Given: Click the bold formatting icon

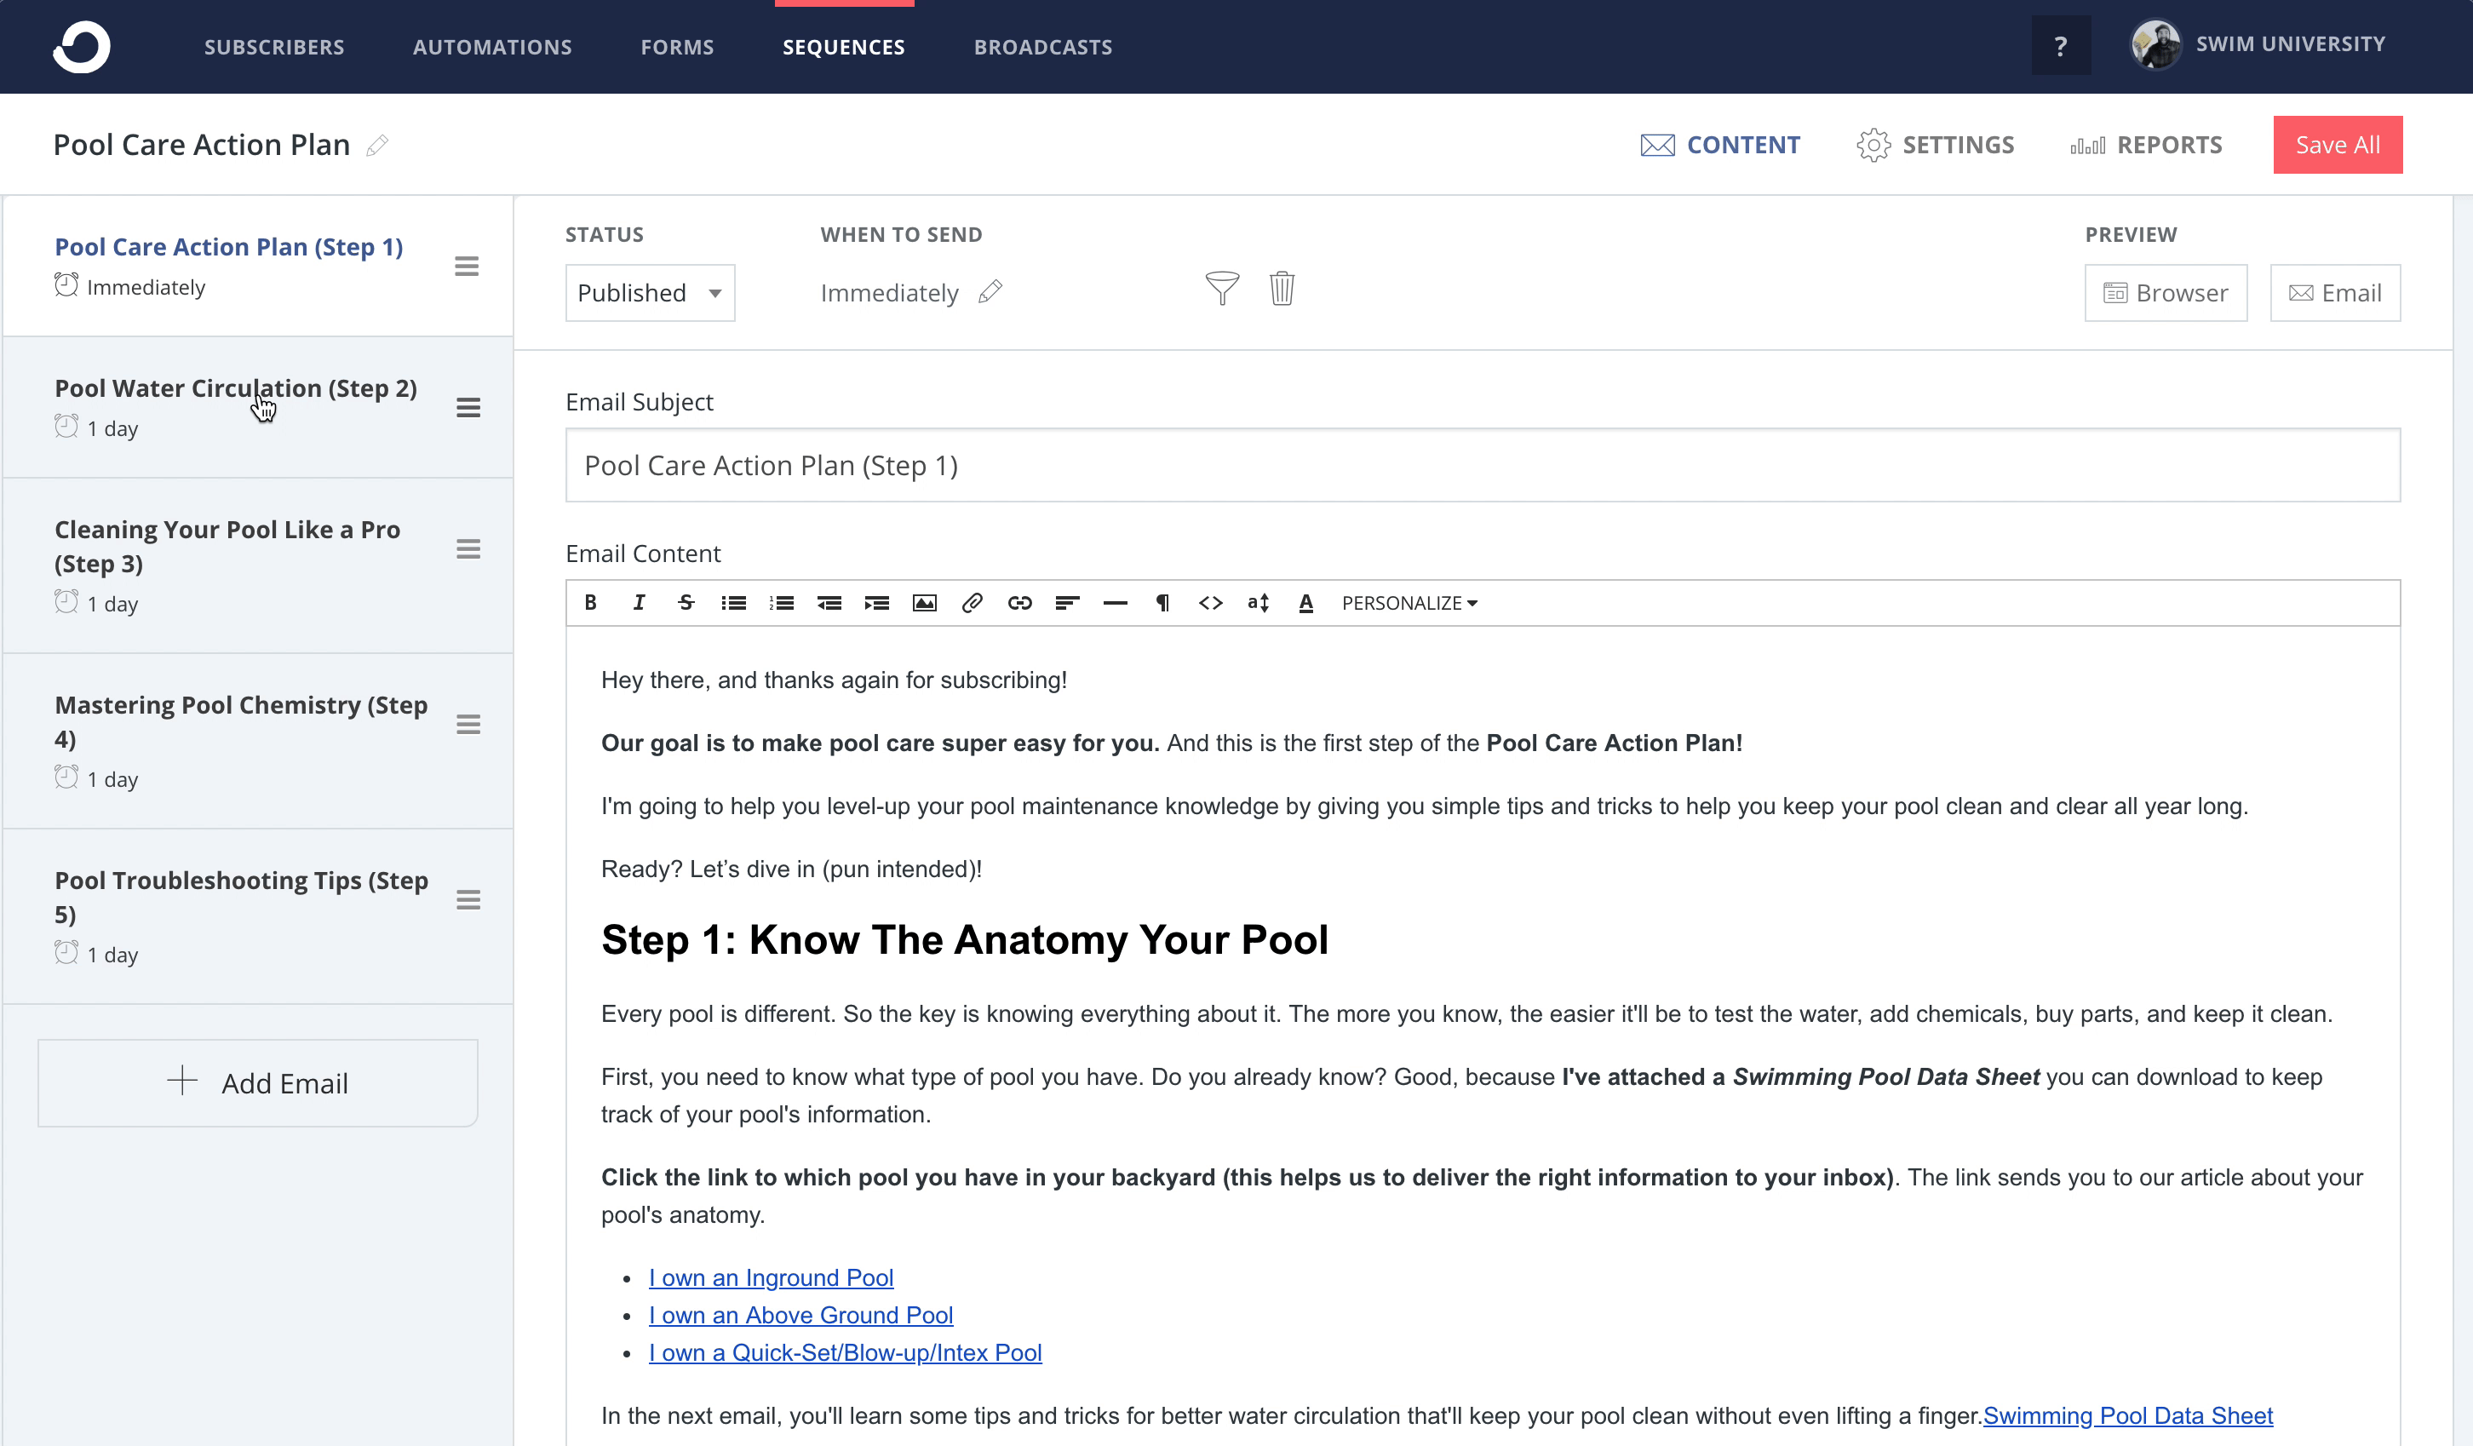Looking at the screenshot, I should [x=592, y=603].
